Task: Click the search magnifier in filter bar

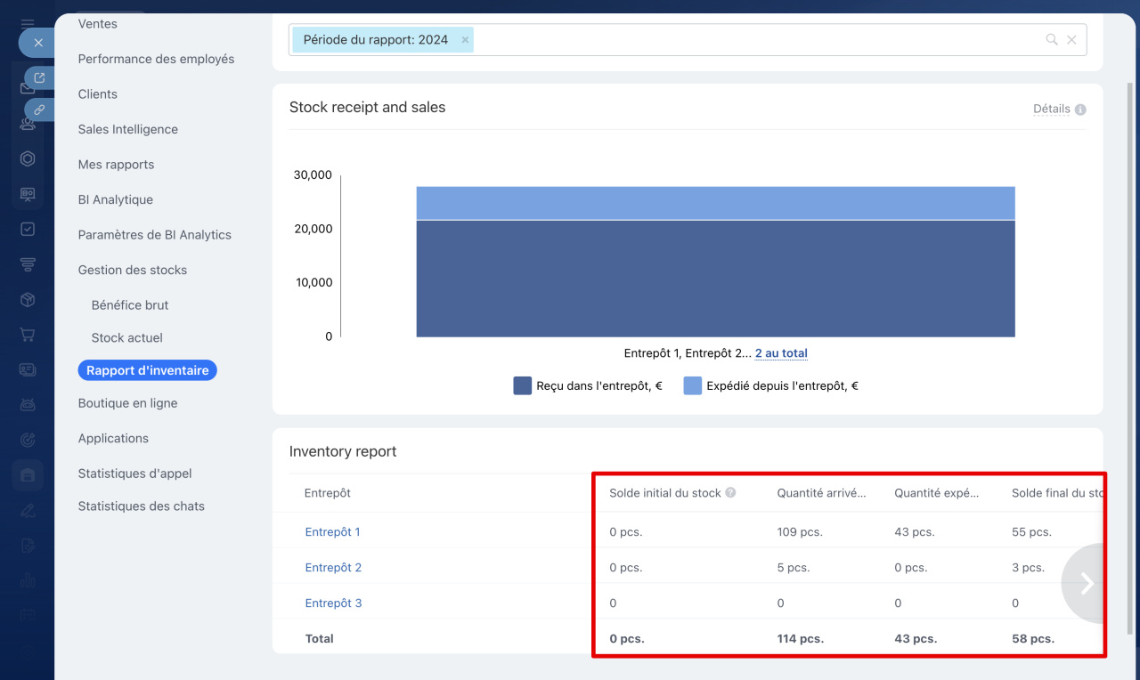Action: [x=1052, y=40]
